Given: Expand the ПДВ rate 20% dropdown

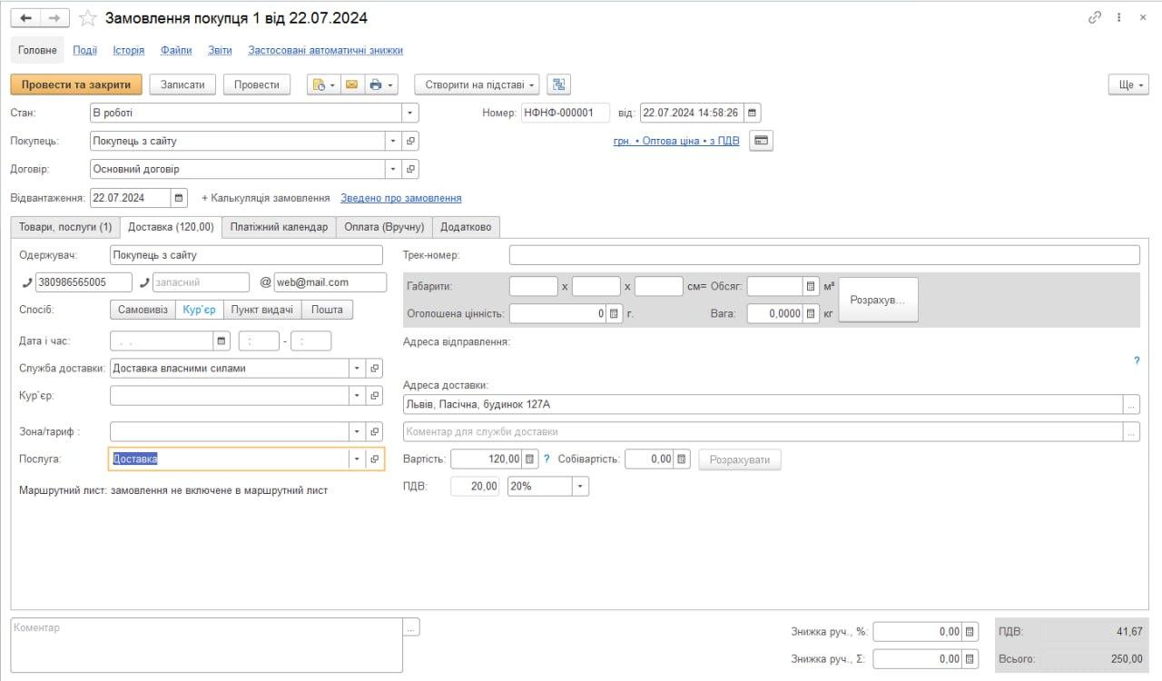Looking at the screenshot, I should [x=580, y=487].
